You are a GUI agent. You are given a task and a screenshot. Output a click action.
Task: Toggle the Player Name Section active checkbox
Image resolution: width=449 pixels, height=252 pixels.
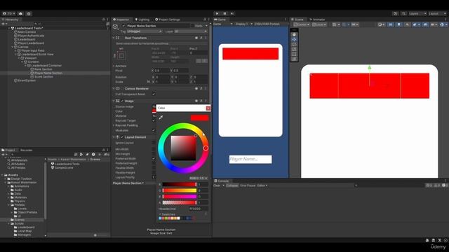(x=123, y=26)
